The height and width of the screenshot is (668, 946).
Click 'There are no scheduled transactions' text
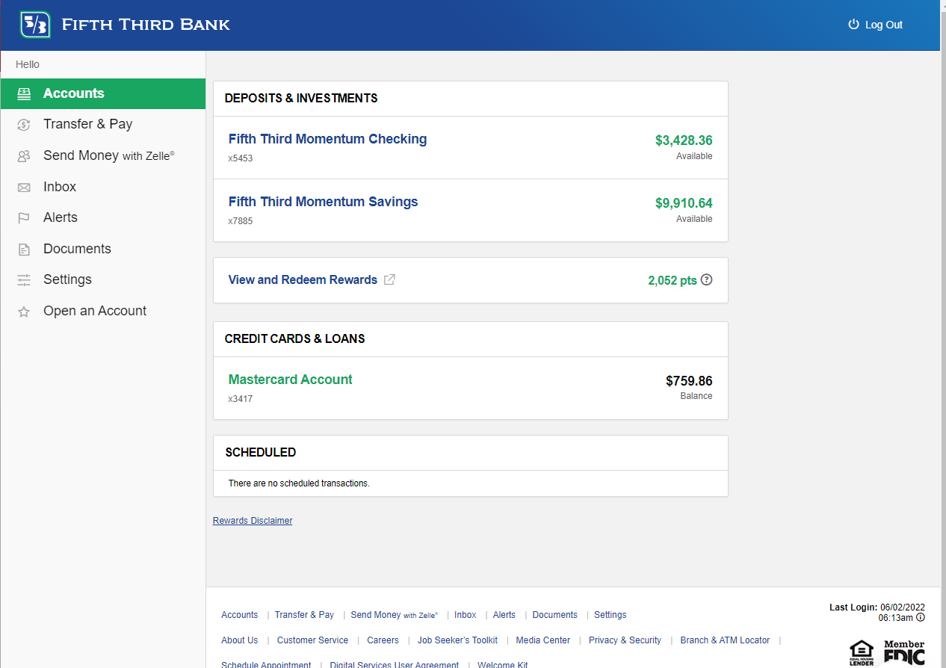(x=299, y=483)
